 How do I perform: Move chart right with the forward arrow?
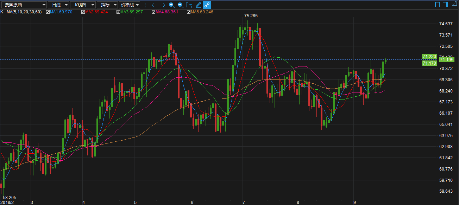(x=163, y=5)
